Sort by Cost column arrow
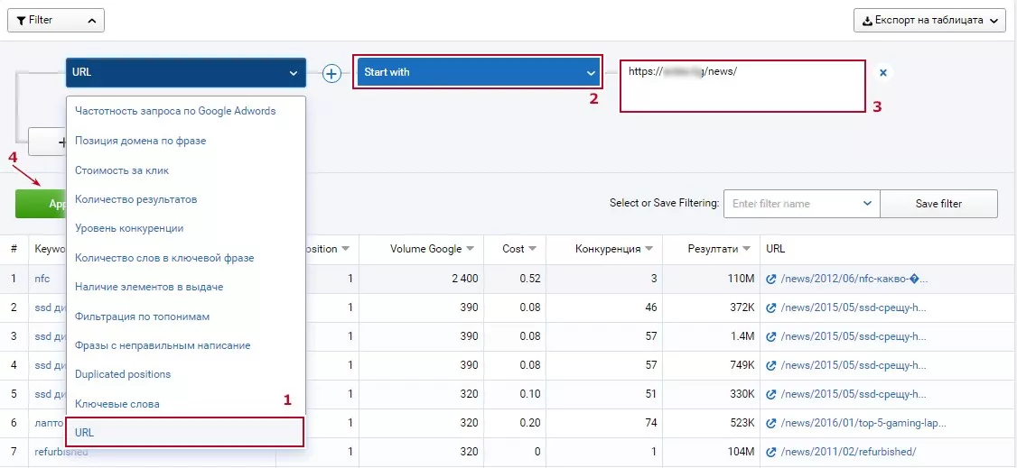Image resolution: width=1017 pixels, height=468 pixels. [533, 249]
